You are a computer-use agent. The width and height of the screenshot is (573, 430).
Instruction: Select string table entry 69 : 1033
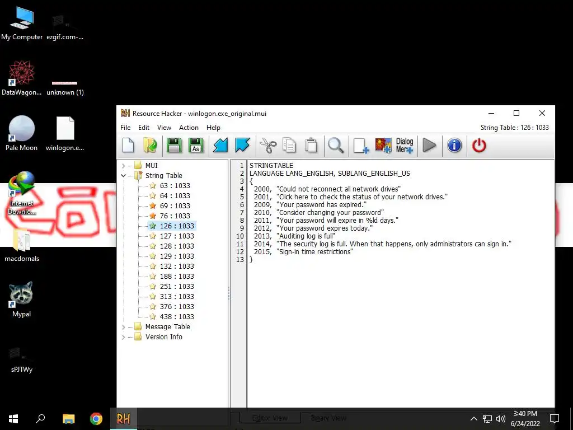[175, 206]
